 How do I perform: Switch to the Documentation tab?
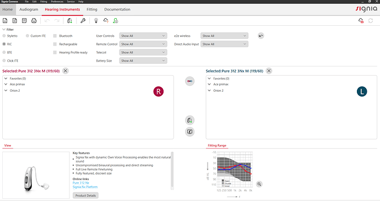117,9
